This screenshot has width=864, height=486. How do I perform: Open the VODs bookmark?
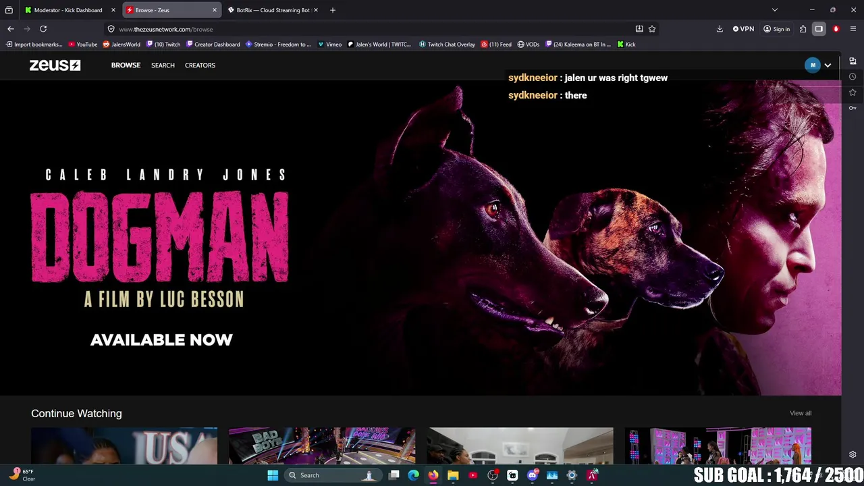pyautogui.click(x=529, y=45)
